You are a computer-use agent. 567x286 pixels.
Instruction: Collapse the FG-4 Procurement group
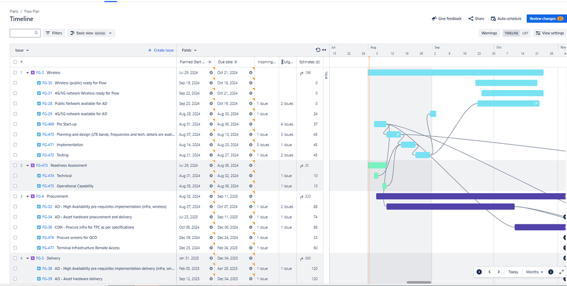(x=27, y=197)
